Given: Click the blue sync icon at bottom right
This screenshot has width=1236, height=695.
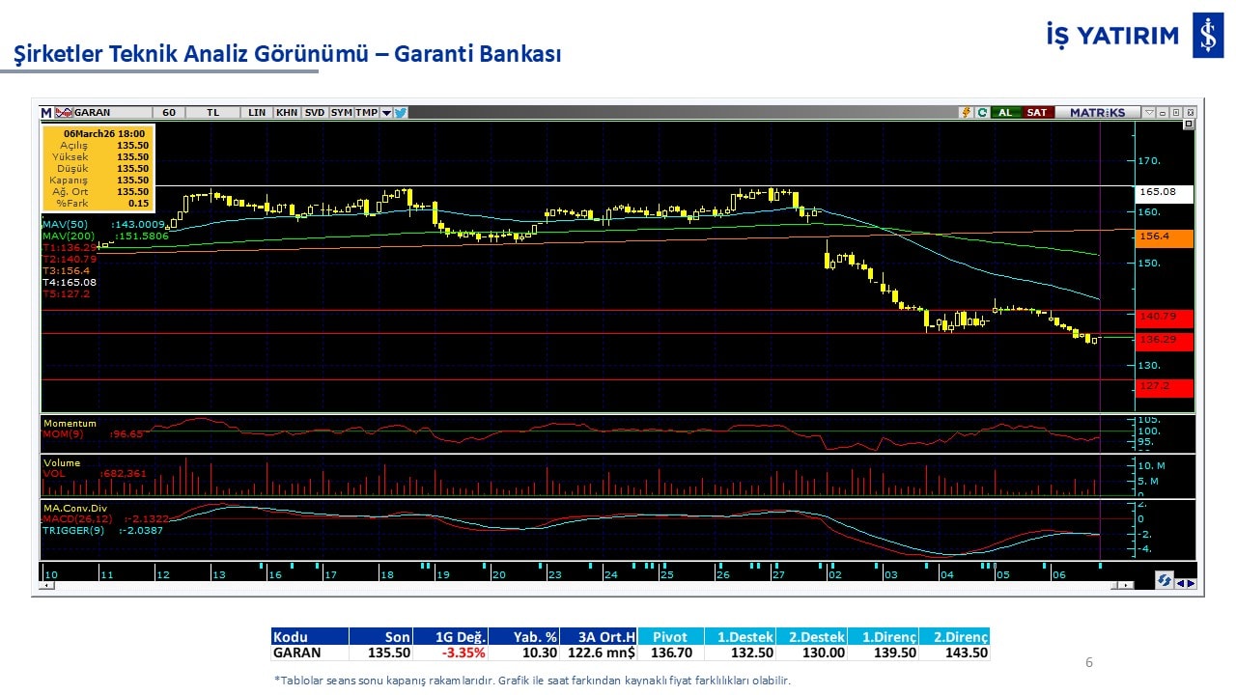Looking at the screenshot, I should [1166, 580].
